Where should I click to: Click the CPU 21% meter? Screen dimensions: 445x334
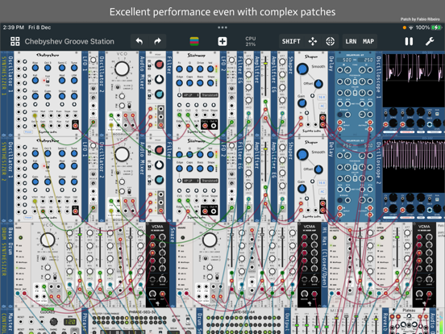pos(250,41)
